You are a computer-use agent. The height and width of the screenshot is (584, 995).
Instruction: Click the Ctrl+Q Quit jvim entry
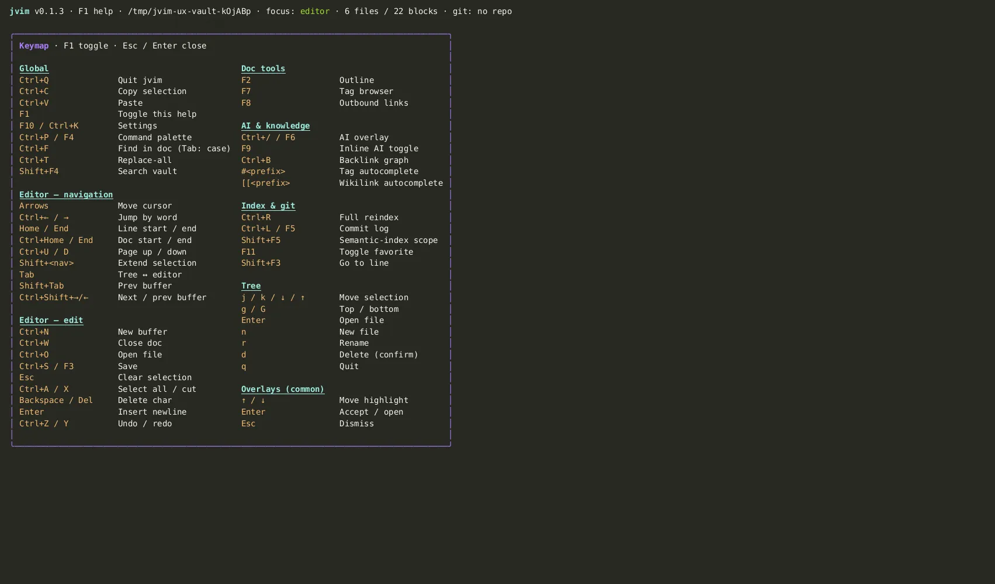(x=91, y=80)
